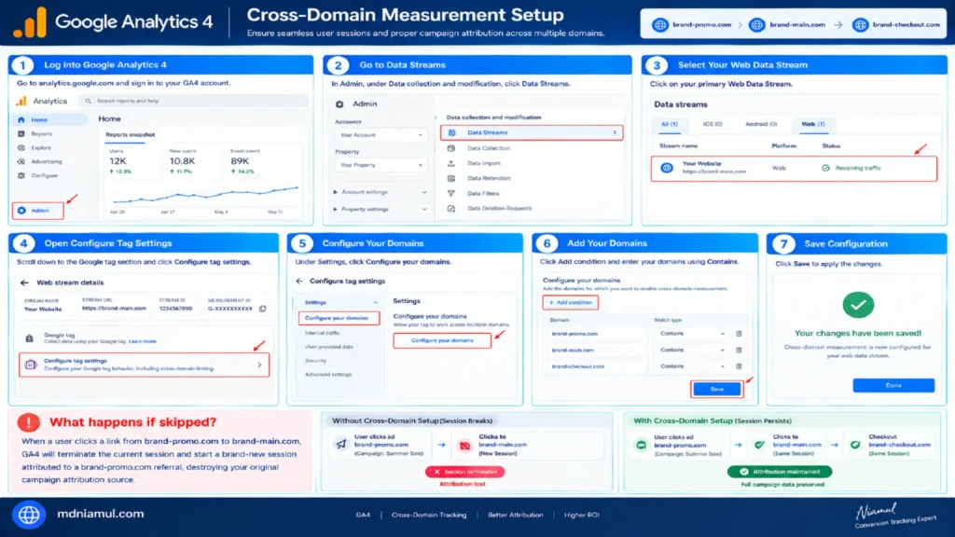Select Configure your domains in the Settings menu

pos(339,318)
